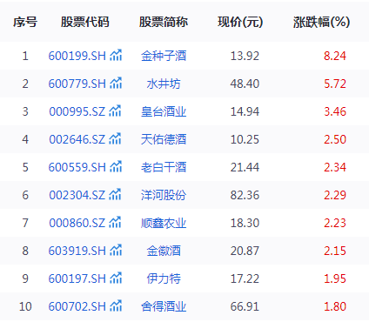Image resolution: width=369 pixels, height=322 pixels.
Task: Open chart icon beside 000995.SZ
Action: pyautogui.click(x=115, y=111)
